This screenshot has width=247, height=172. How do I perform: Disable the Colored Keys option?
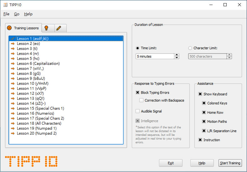point(204,103)
